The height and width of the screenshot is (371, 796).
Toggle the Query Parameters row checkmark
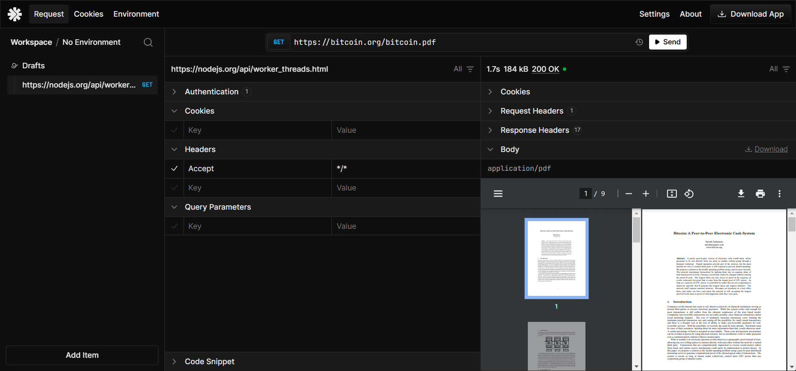pos(174,226)
